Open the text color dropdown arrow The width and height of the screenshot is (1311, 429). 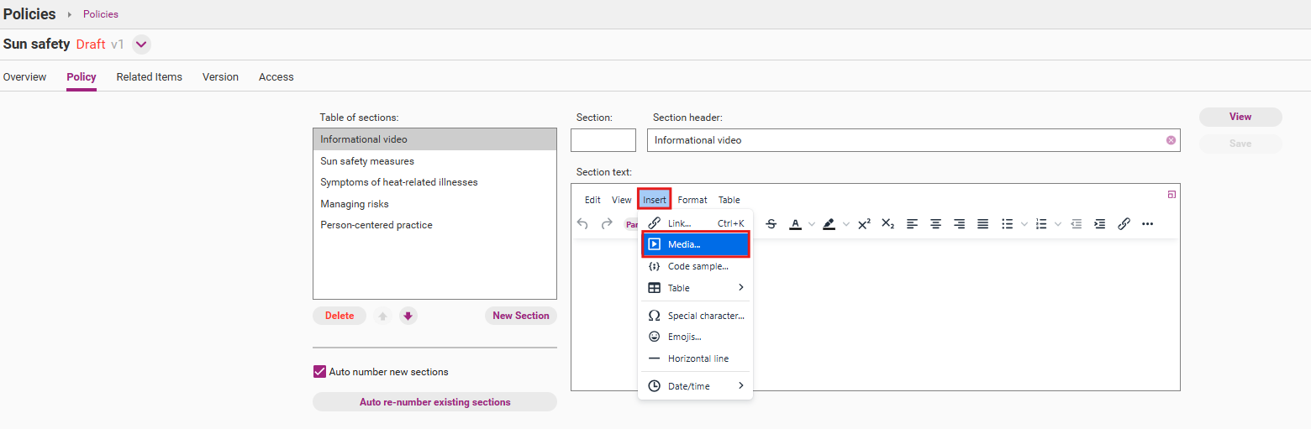pos(812,224)
